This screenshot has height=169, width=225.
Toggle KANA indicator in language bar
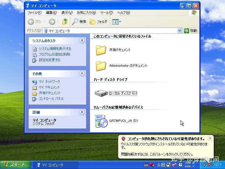tap(188, 166)
